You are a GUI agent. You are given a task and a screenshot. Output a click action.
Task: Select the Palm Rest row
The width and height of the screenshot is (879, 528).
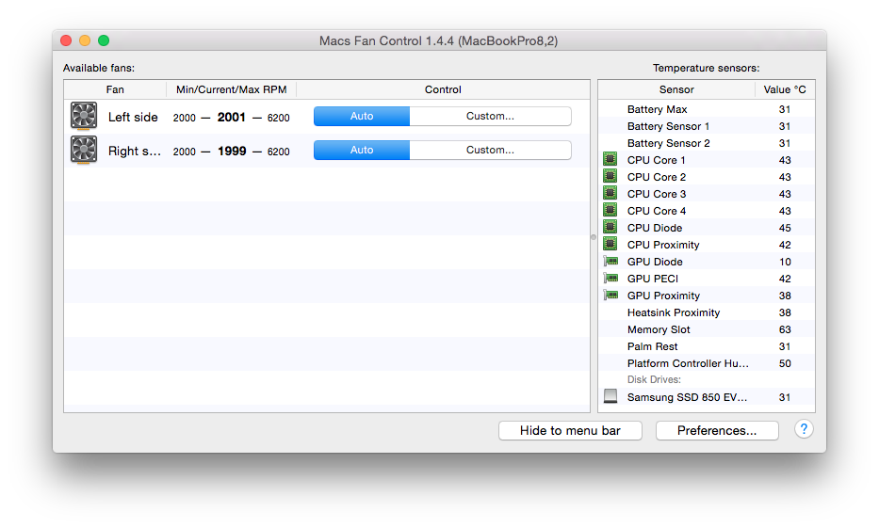click(x=707, y=346)
